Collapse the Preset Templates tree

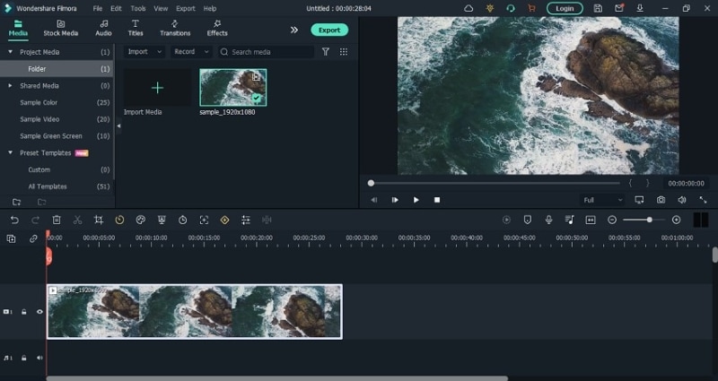(10, 152)
